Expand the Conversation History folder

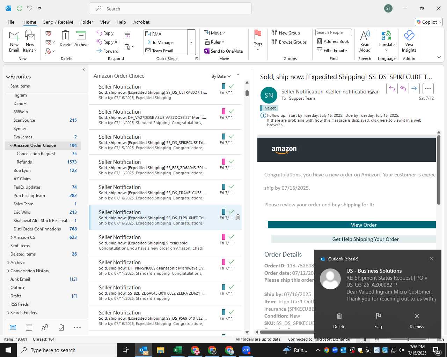pos(8,271)
